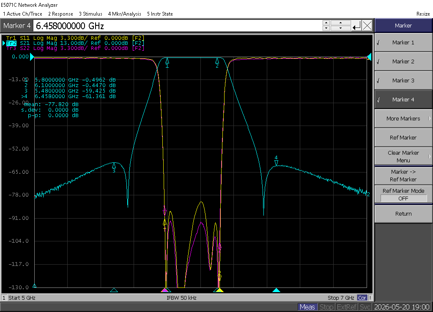
Task: Select active trace Tr2 S21 label
Action: [x=75, y=43]
